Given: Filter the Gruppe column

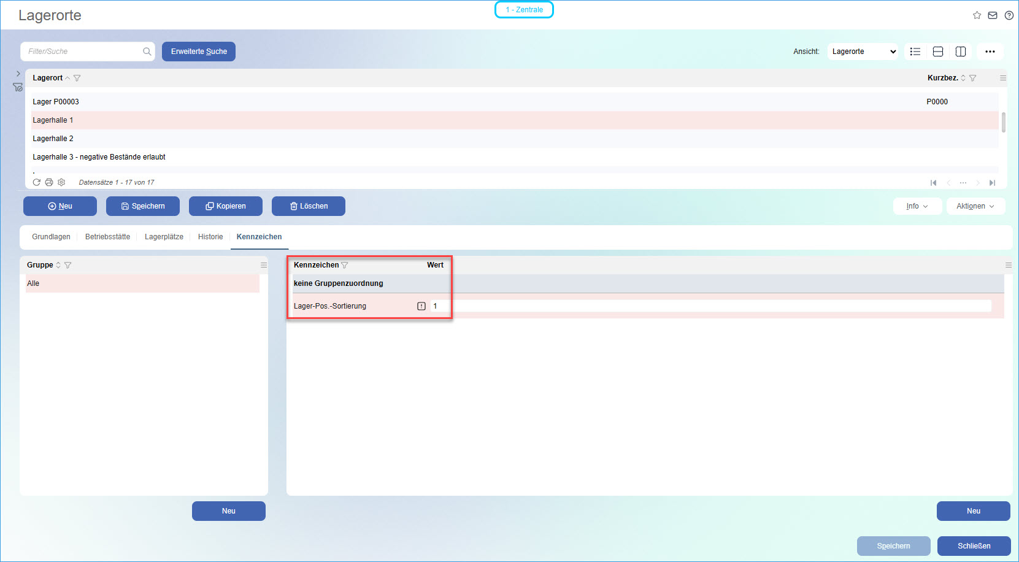Looking at the screenshot, I should click(67, 265).
